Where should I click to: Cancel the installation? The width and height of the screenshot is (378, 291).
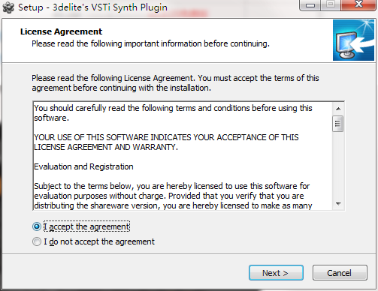click(x=340, y=273)
